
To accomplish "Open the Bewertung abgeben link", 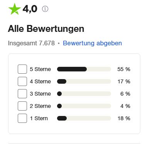I will 92,43.
